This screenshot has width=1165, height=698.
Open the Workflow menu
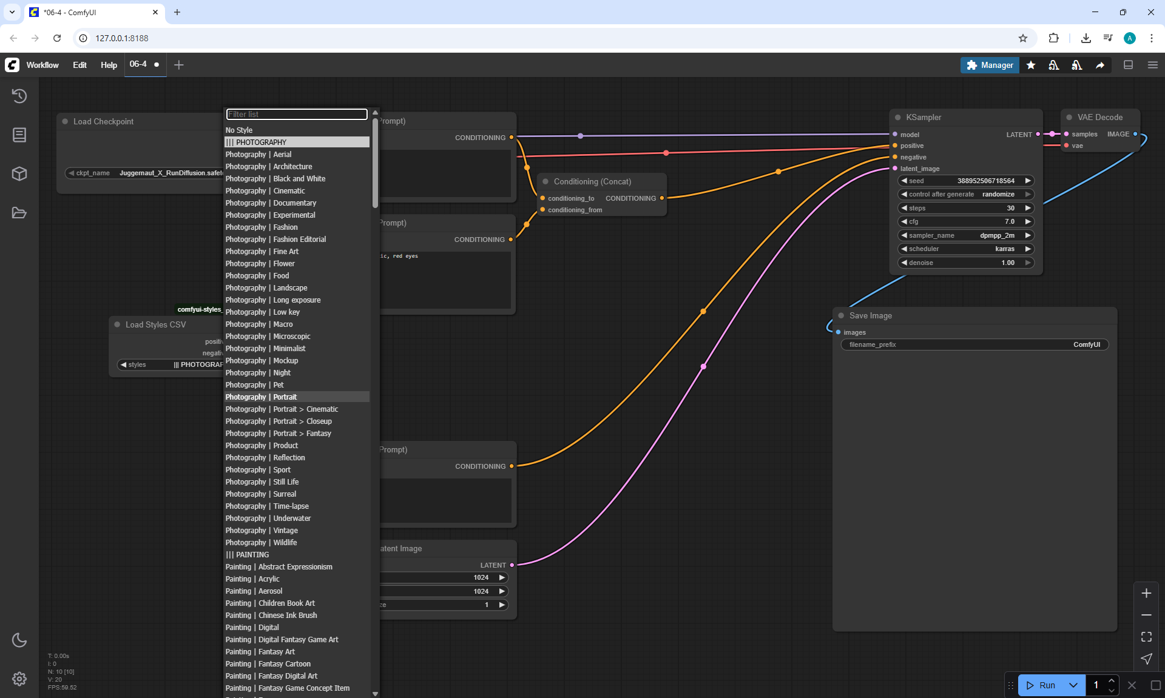(x=42, y=65)
